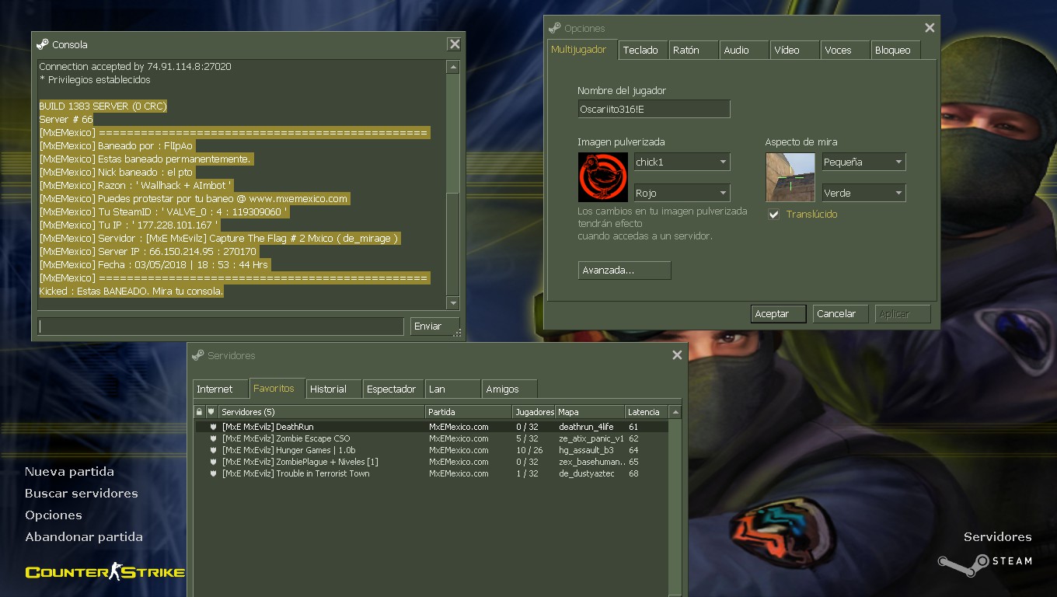
Task: Select the Trouble in Terrorist Town server
Action: (431, 473)
